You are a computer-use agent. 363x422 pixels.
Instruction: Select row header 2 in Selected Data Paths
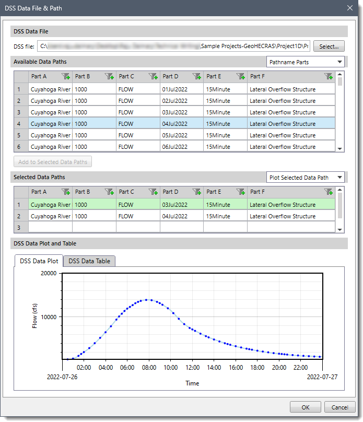(21, 216)
